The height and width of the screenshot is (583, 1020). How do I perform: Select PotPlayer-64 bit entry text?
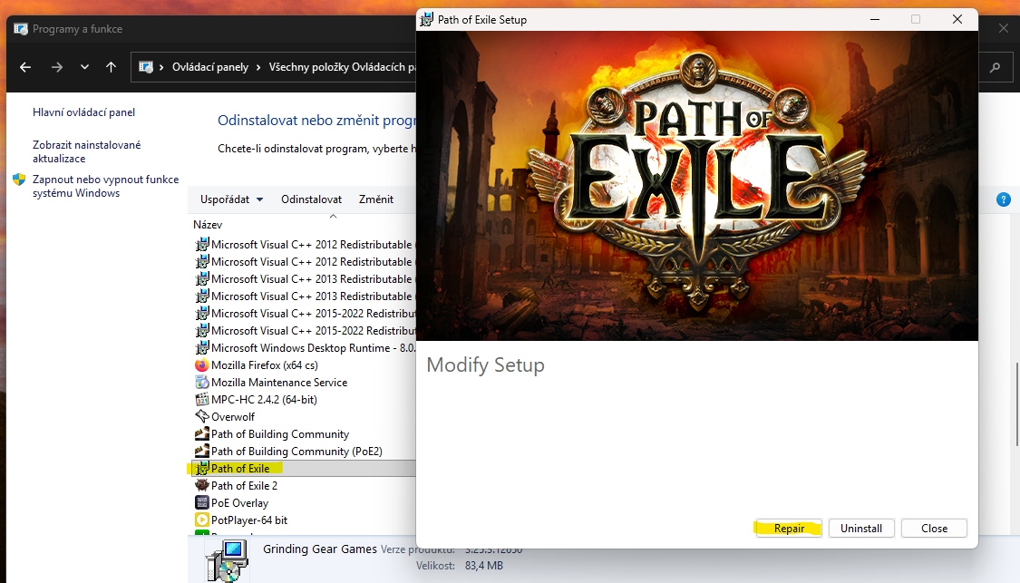click(x=249, y=520)
